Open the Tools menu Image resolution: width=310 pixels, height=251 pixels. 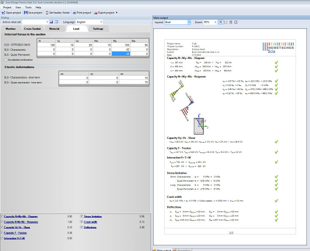click(x=28, y=7)
